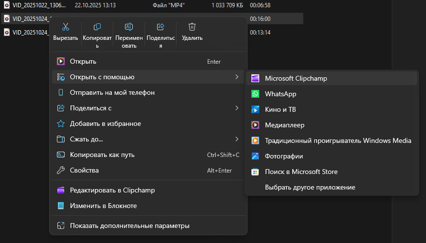Open file with Медиаплеер
426x243 pixels.
pos(332,125)
